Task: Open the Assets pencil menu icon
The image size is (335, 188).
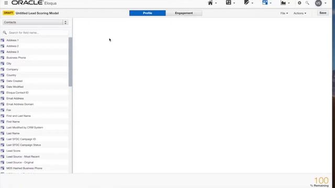Action: pos(247,3)
